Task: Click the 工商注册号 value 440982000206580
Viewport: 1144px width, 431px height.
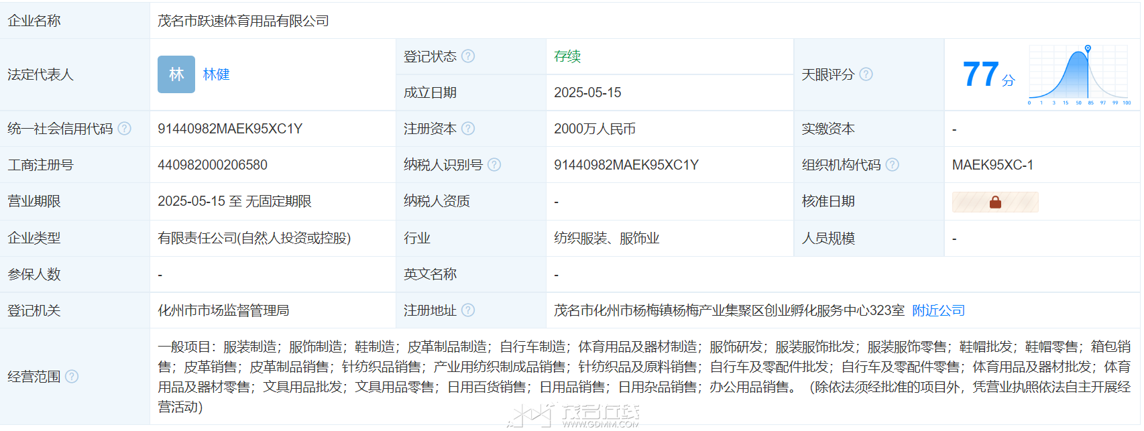Action: [213, 165]
